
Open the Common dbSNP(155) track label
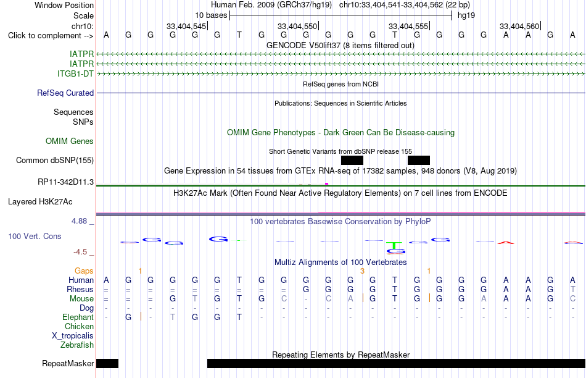(x=55, y=160)
